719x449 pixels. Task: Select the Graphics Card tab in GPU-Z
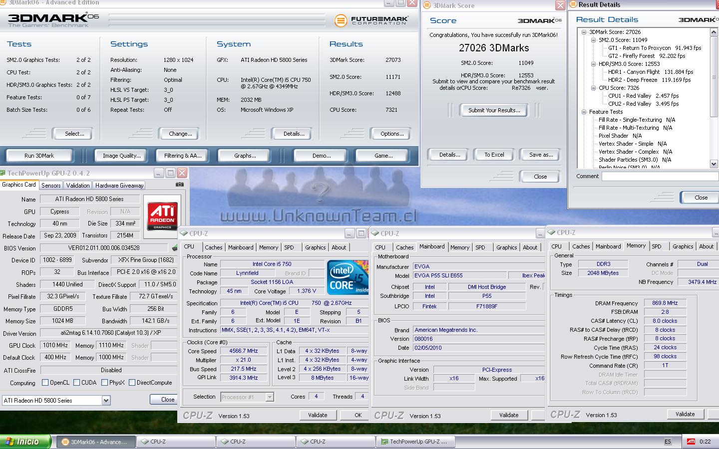point(19,185)
